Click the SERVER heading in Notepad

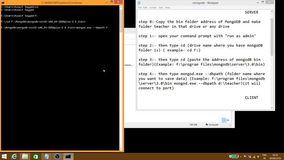(252, 12)
